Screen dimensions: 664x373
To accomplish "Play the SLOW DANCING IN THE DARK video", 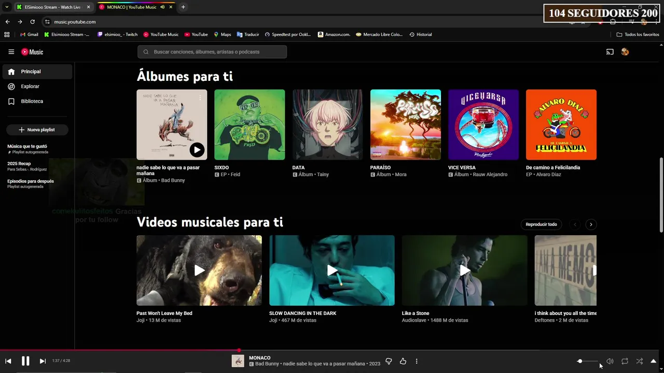I will click(x=332, y=270).
